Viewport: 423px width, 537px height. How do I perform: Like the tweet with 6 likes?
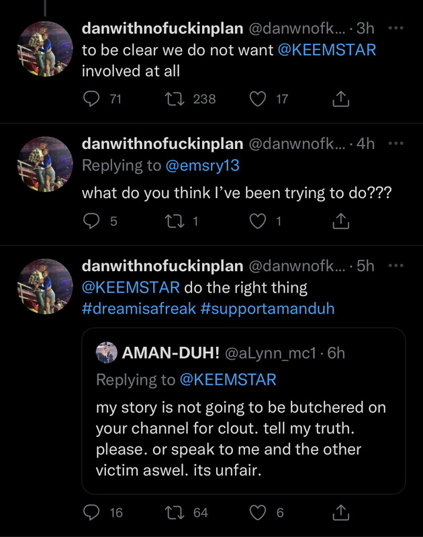258,512
